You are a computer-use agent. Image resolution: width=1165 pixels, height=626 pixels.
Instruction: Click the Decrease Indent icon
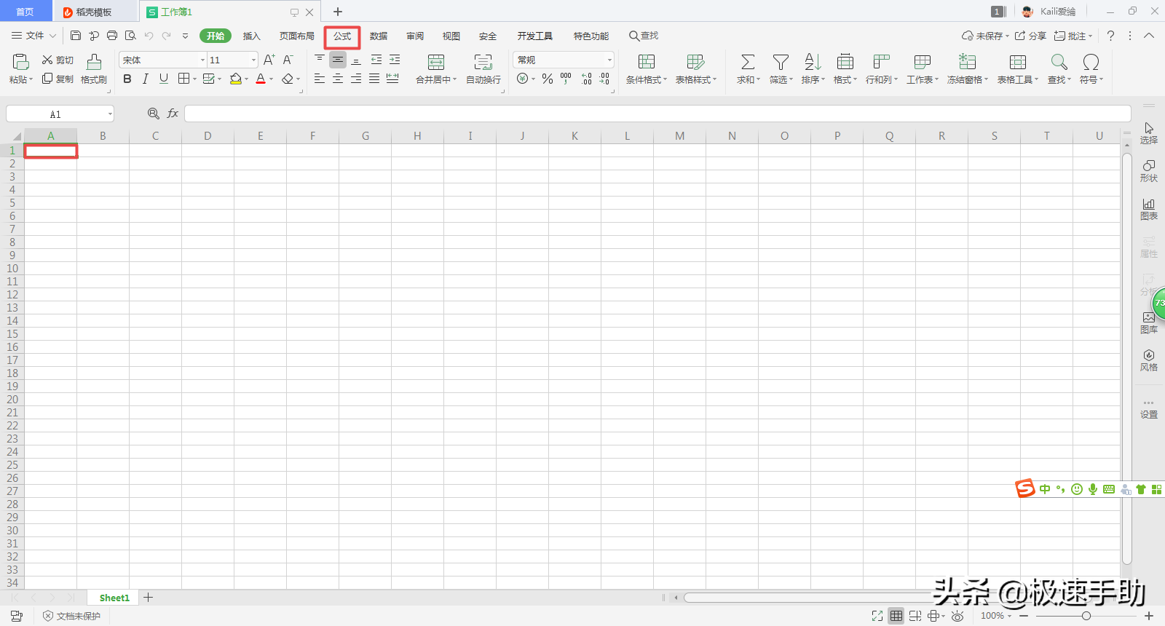click(376, 60)
